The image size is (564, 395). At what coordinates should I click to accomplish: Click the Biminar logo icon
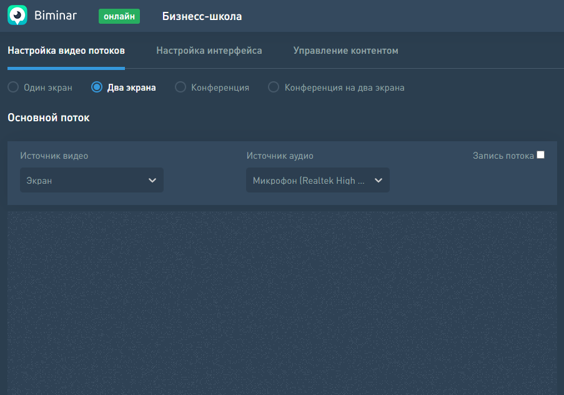tap(17, 15)
